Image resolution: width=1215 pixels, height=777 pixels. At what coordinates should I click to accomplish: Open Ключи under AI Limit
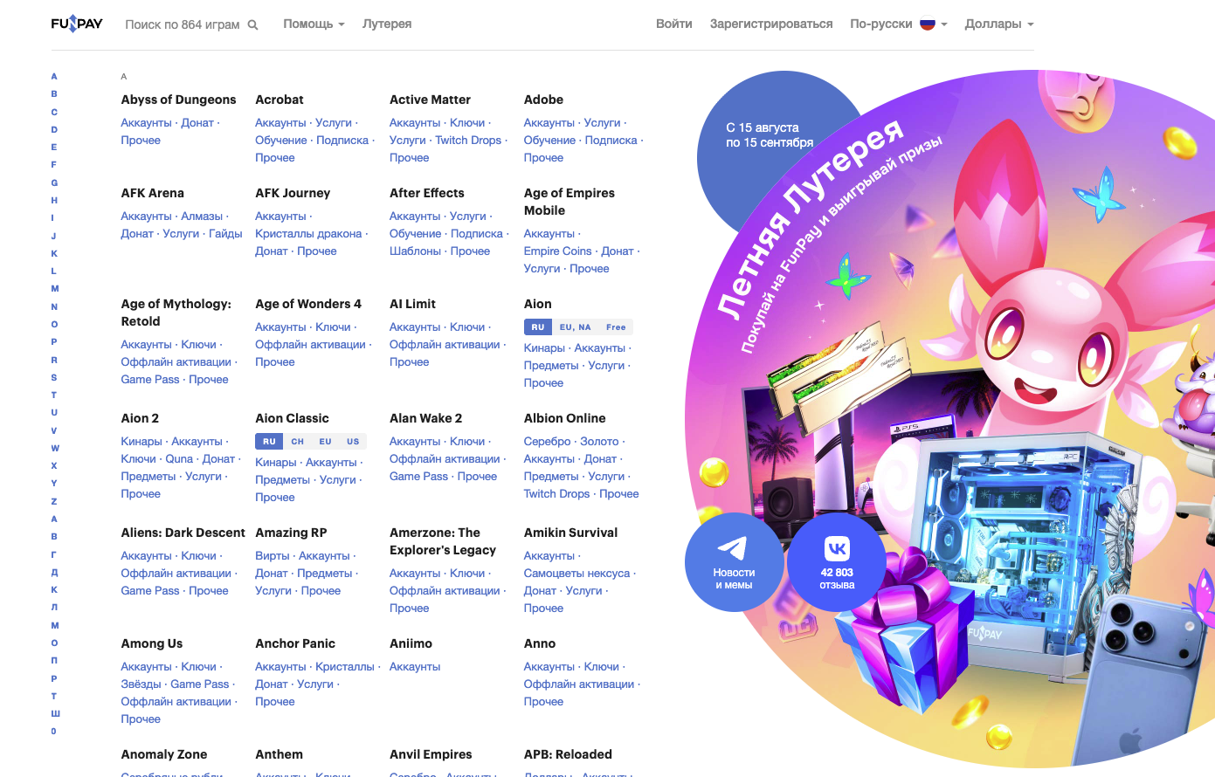point(467,327)
